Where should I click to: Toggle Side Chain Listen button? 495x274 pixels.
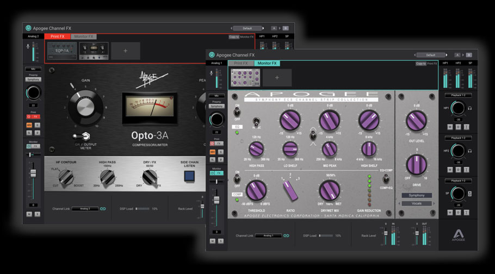[x=189, y=176]
